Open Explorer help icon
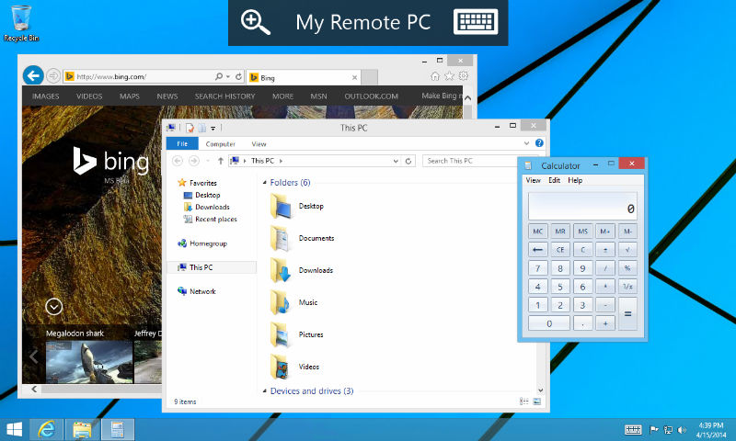This screenshot has height=441, width=736. point(539,143)
